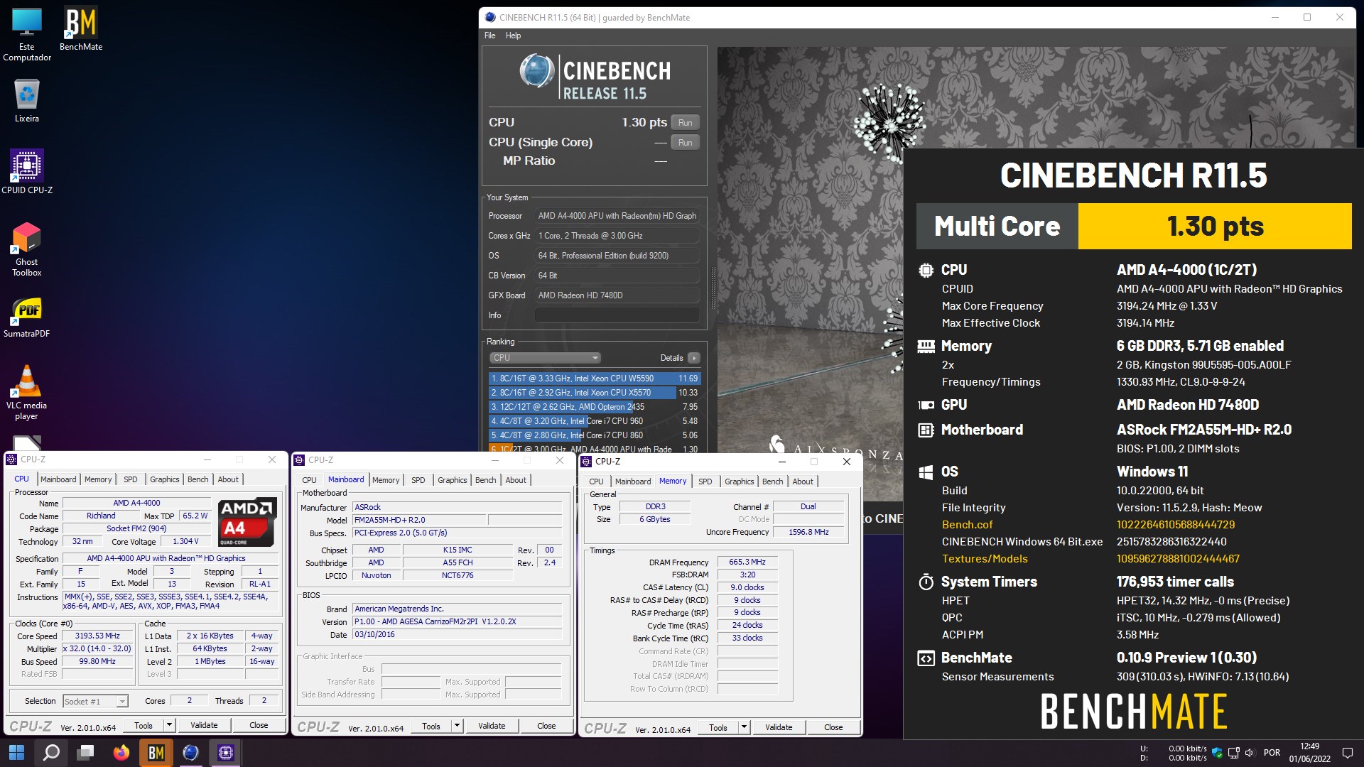The height and width of the screenshot is (767, 1364).
Task: Click Validate in first CPU-Z window
Action: pyautogui.click(x=204, y=725)
